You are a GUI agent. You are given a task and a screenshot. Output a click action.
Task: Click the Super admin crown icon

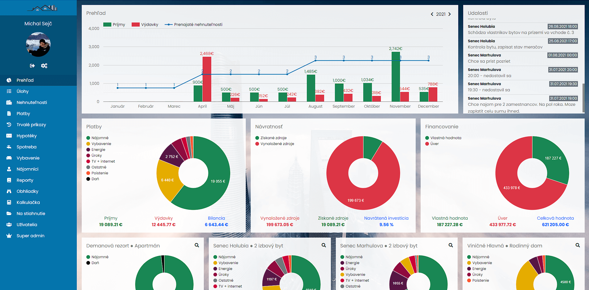click(x=9, y=236)
